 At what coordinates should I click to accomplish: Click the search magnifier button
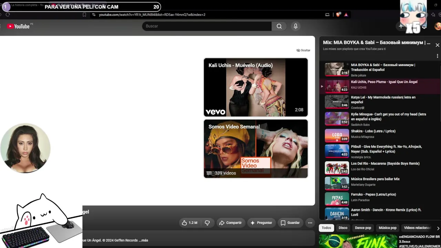pos(279,26)
